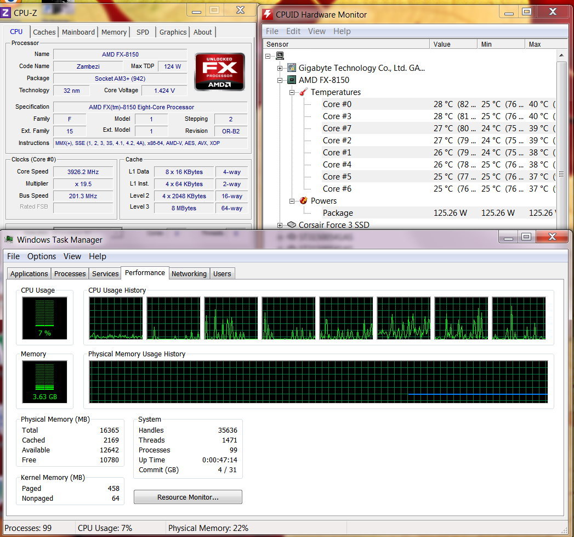Click the CPU-Z purple Z title icon
The height and width of the screenshot is (537, 574).
tap(5, 13)
